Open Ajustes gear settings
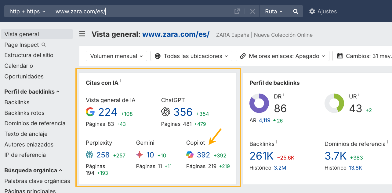Image resolution: width=392 pixels, height=193 pixels. pyautogui.click(x=323, y=11)
